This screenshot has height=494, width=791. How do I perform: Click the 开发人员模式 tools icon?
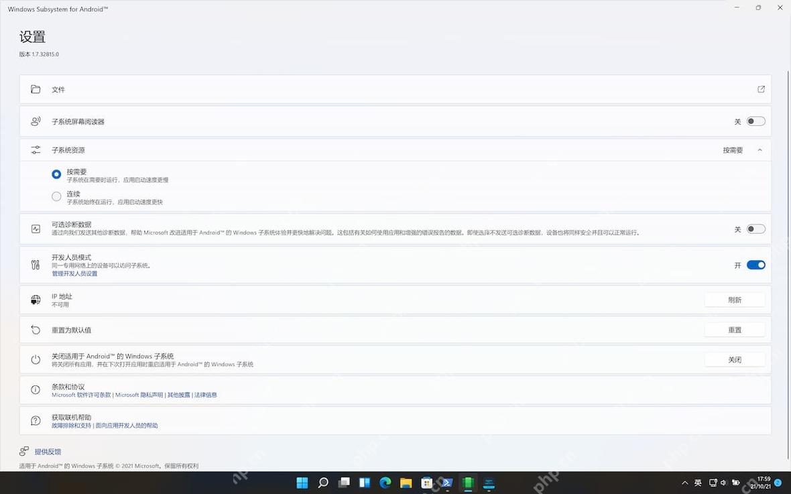36,265
